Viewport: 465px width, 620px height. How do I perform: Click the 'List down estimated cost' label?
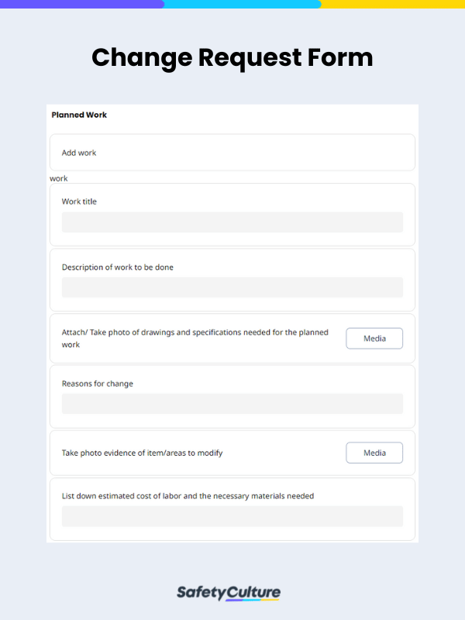click(188, 496)
